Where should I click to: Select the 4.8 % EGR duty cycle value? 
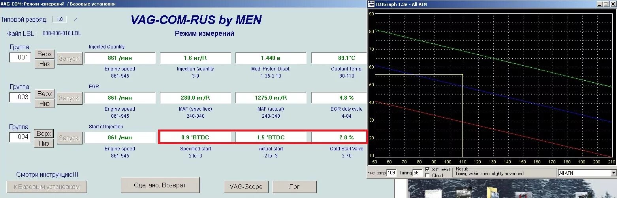tap(339, 98)
